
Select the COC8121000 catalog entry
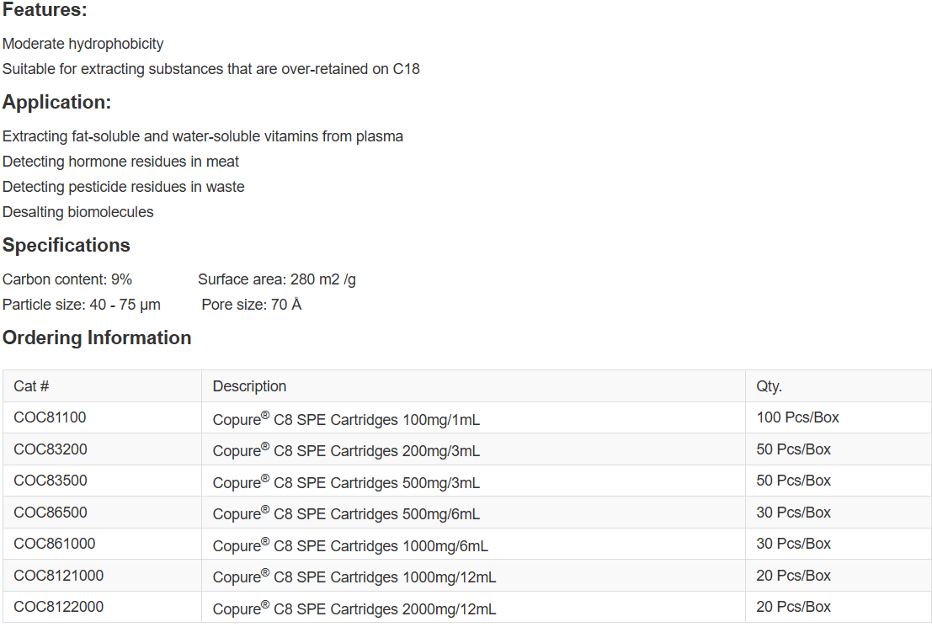[59, 576]
